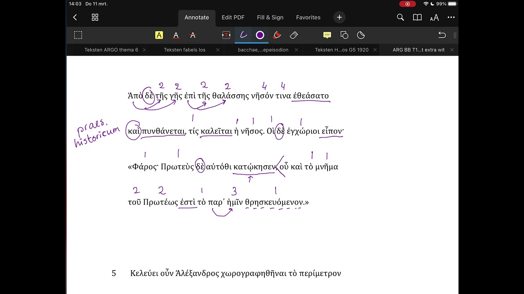Open the page thumbnails grid view

click(95, 17)
